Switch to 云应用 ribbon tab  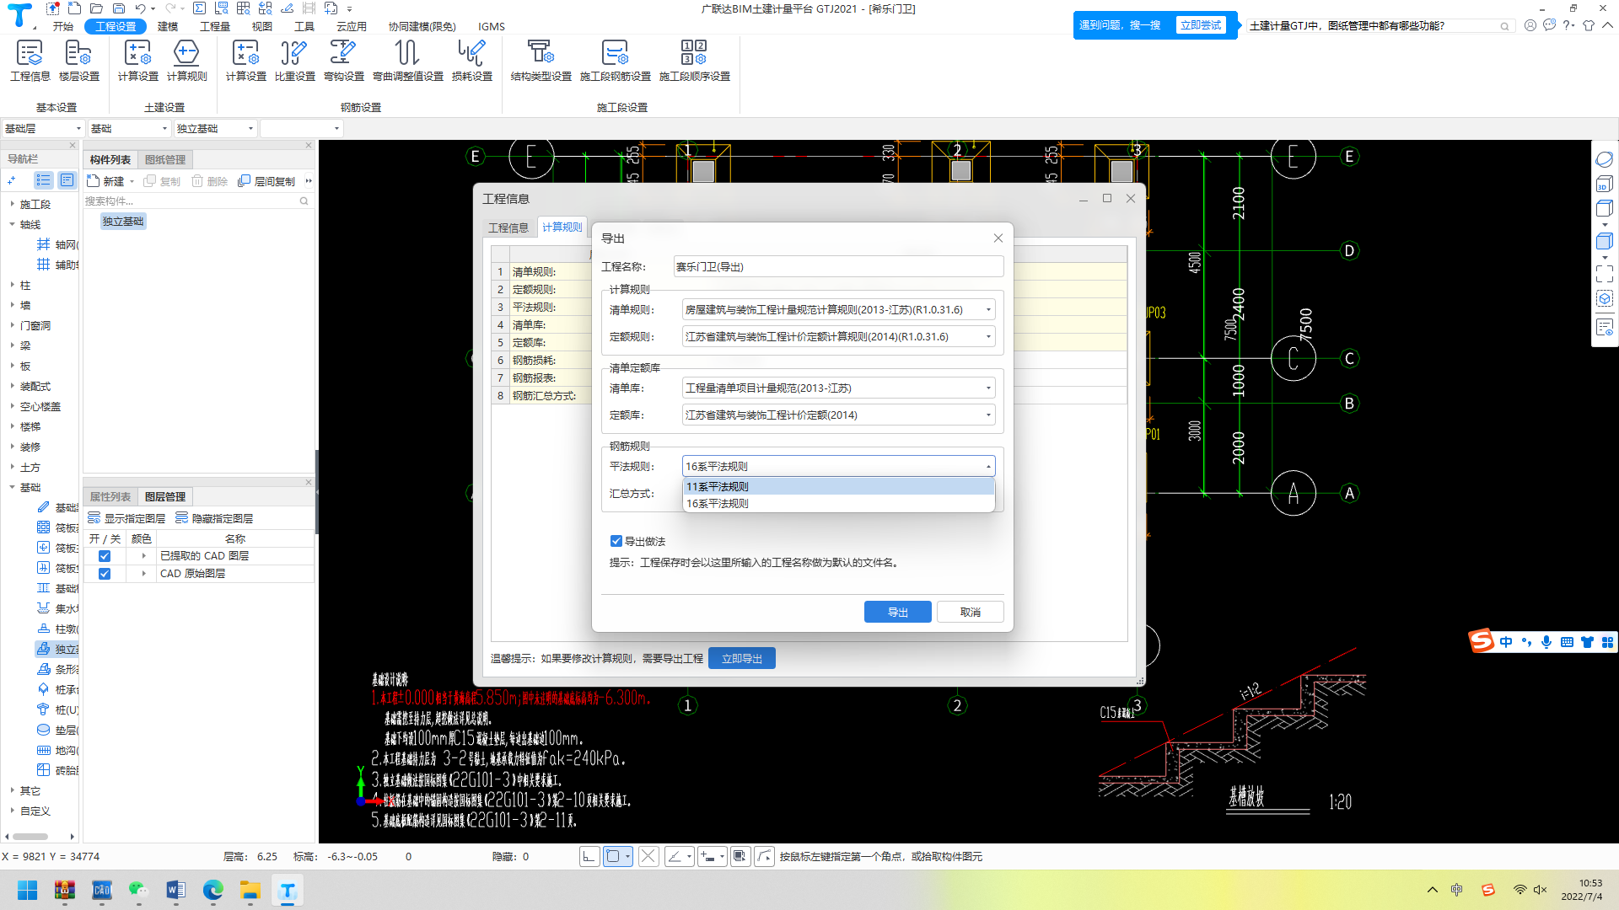tap(352, 26)
